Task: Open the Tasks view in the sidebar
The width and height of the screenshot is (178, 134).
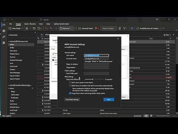Action: tap(4, 43)
